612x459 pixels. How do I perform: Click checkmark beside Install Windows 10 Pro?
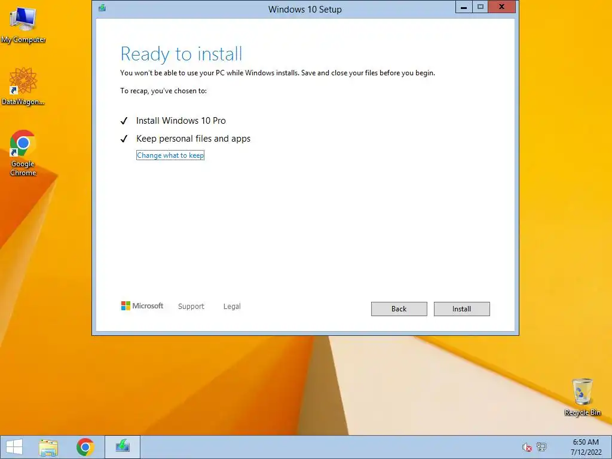[124, 121]
